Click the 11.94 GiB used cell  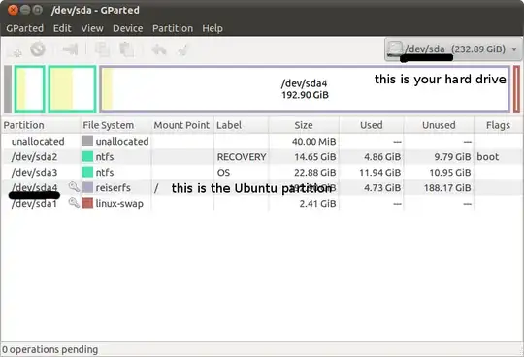tap(380, 173)
